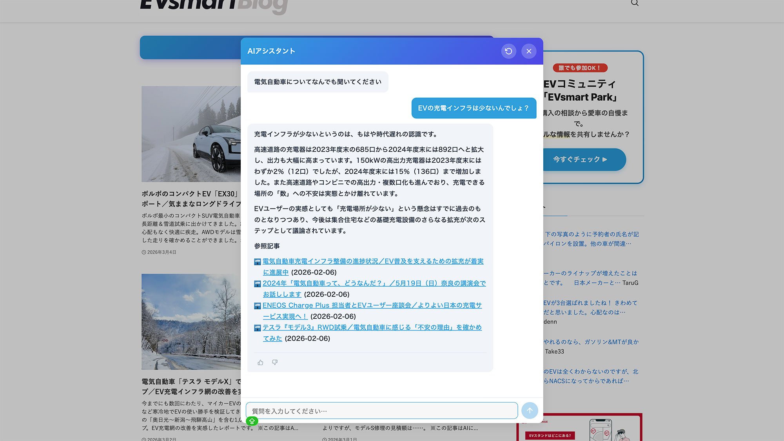Open charging infrastructure progress article link
This screenshot has width=784, height=441.
tap(372, 261)
